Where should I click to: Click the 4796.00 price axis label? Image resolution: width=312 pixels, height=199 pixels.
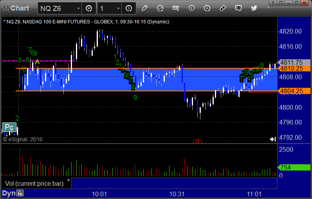point(290,122)
